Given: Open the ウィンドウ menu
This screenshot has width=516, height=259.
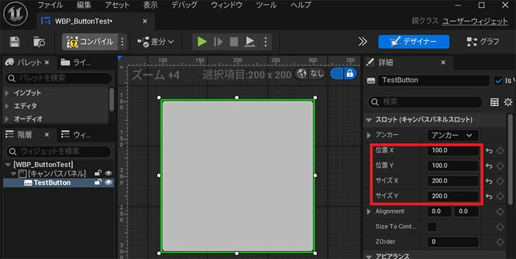Looking at the screenshot, I should coord(227,5).
